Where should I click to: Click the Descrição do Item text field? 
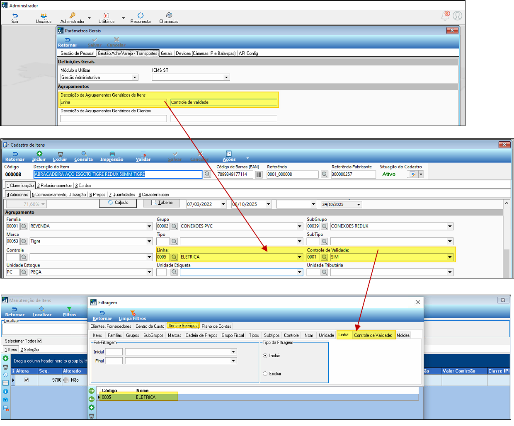point(118,174)
